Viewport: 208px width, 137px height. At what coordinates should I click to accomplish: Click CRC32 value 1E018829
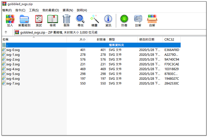click(x=172, y=69)
